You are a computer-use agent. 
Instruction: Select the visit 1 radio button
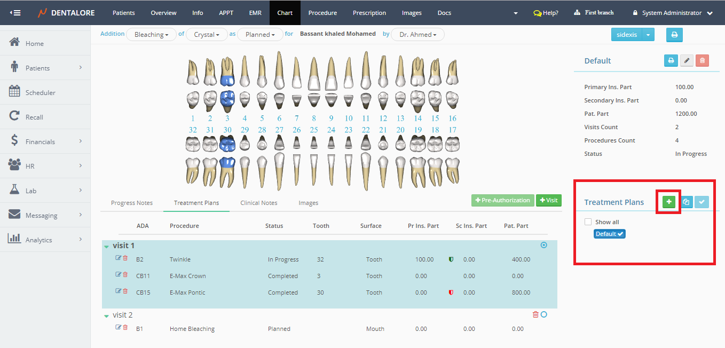(544, 245)
